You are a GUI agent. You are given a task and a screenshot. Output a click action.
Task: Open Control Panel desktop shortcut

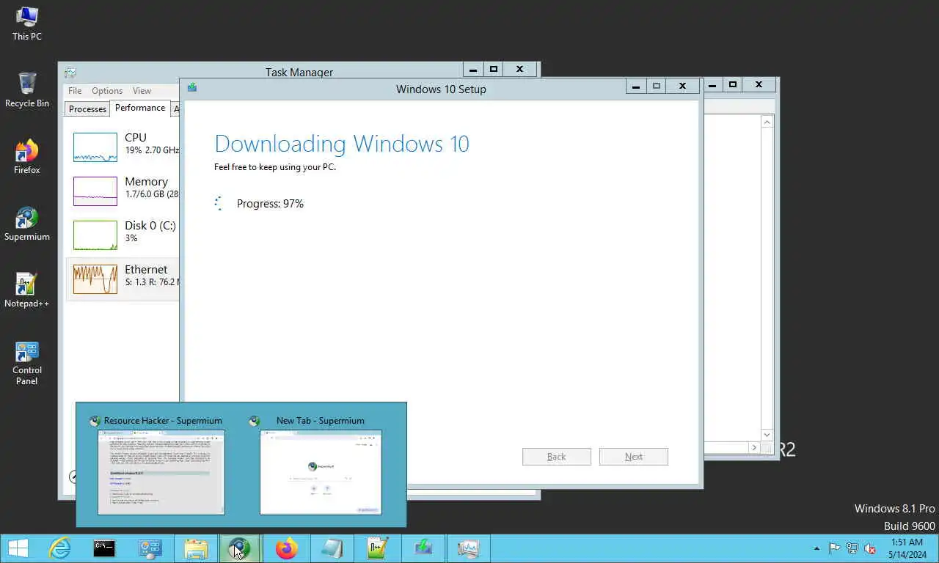(27, 363)
